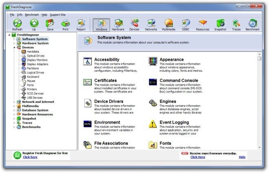269x173 pixels.
Task: Select Partitions in the tree
Action: coord(33,69)
